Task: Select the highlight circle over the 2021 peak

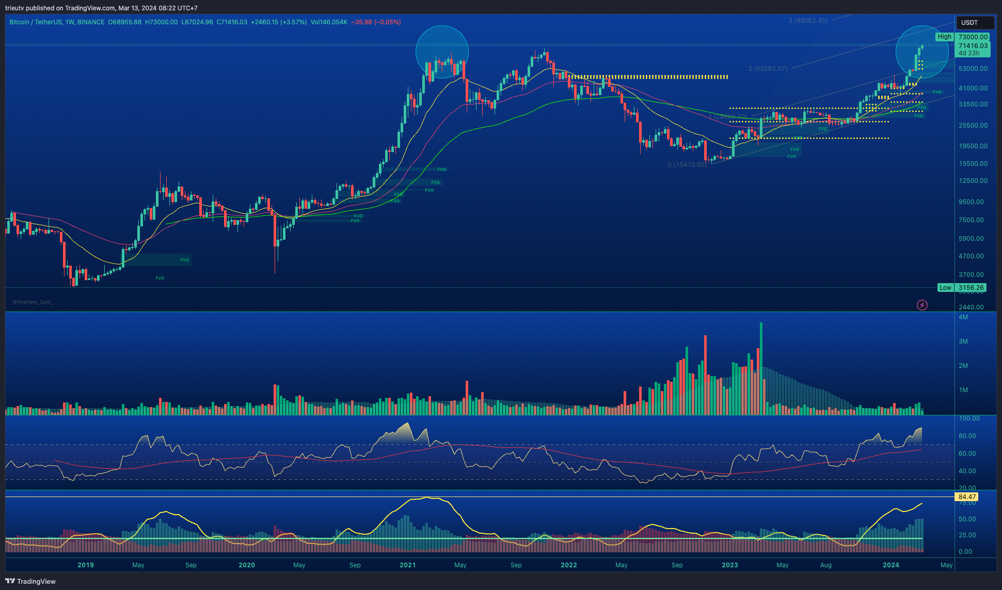Action: point(442,52)
